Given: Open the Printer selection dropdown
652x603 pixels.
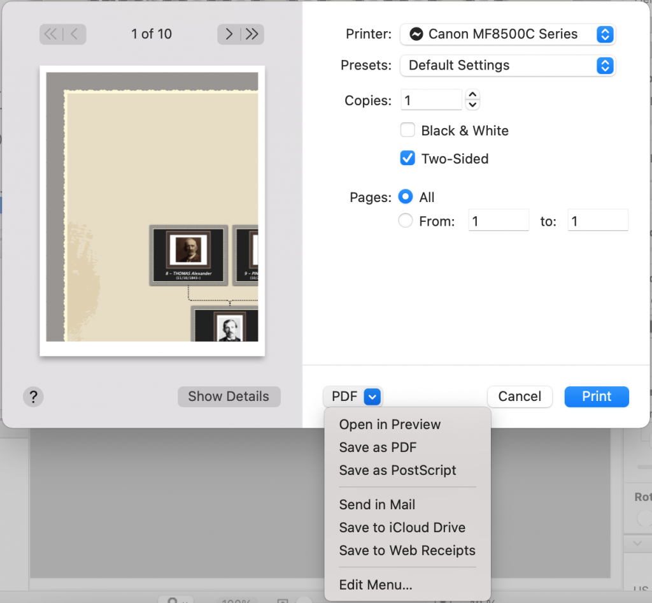Looking at the screenshot, I should click(x=507, y=34).
